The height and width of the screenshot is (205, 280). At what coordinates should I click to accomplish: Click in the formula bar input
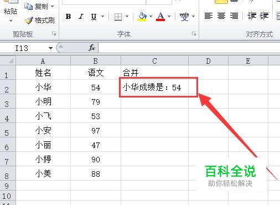tap(189, 48)
